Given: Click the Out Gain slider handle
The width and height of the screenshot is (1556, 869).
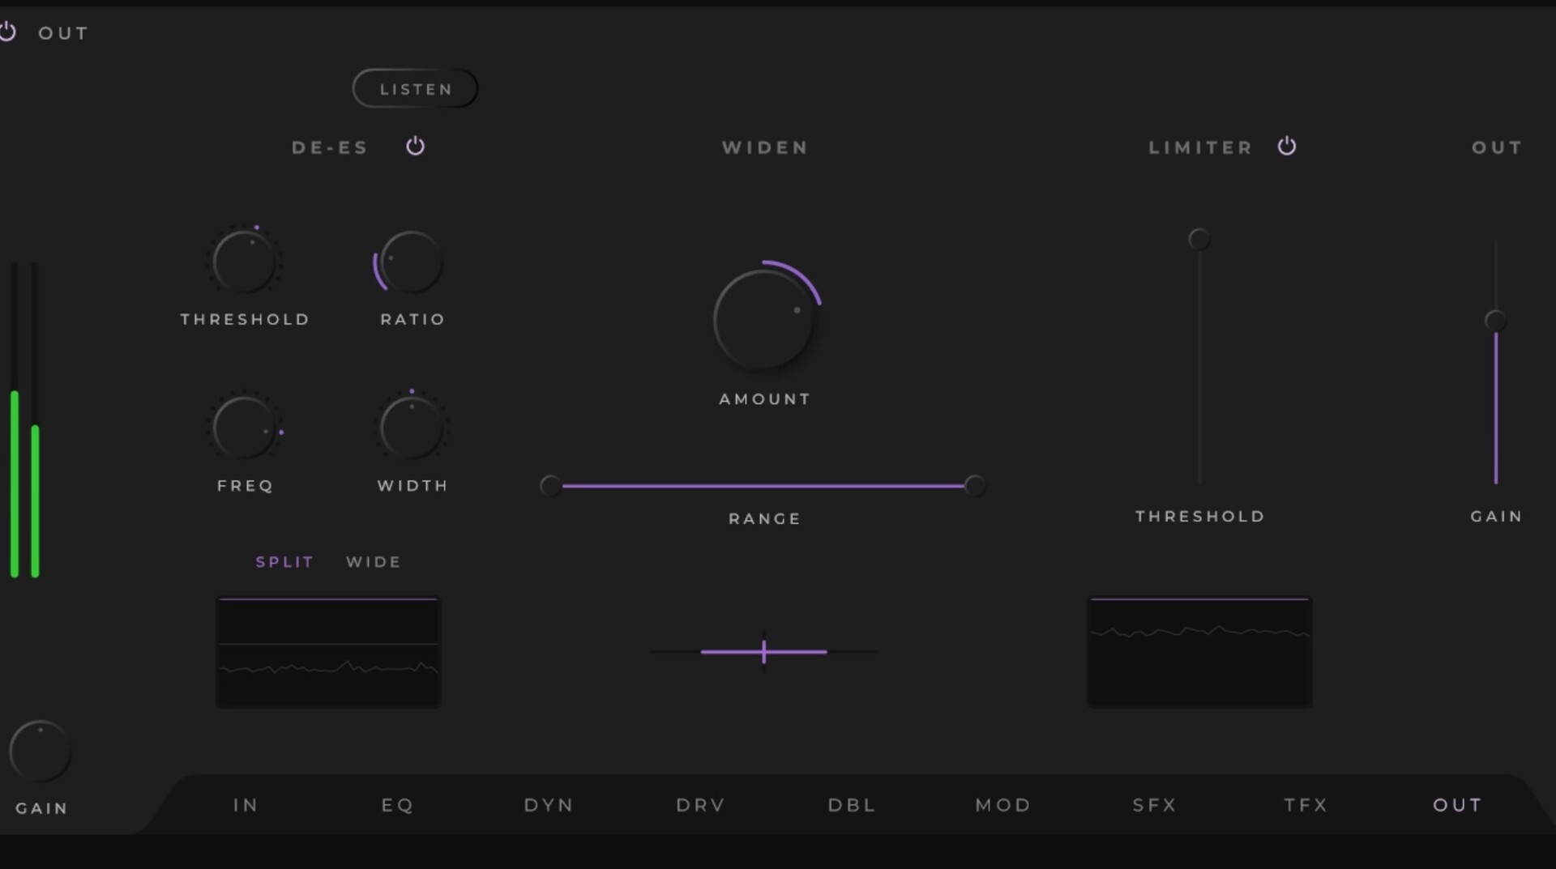Looking at the screenshot, I should coord(1495,321).
